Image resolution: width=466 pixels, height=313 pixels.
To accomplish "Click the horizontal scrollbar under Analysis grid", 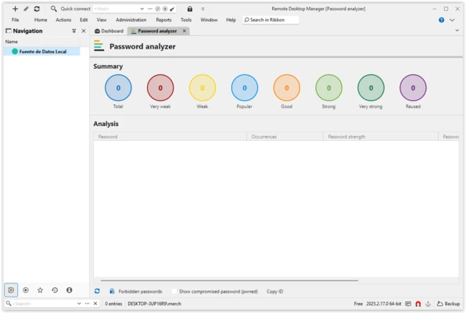I will click(x=229, y=280).
